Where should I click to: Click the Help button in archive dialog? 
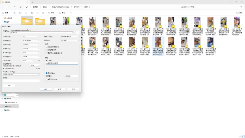click(73, 89)
